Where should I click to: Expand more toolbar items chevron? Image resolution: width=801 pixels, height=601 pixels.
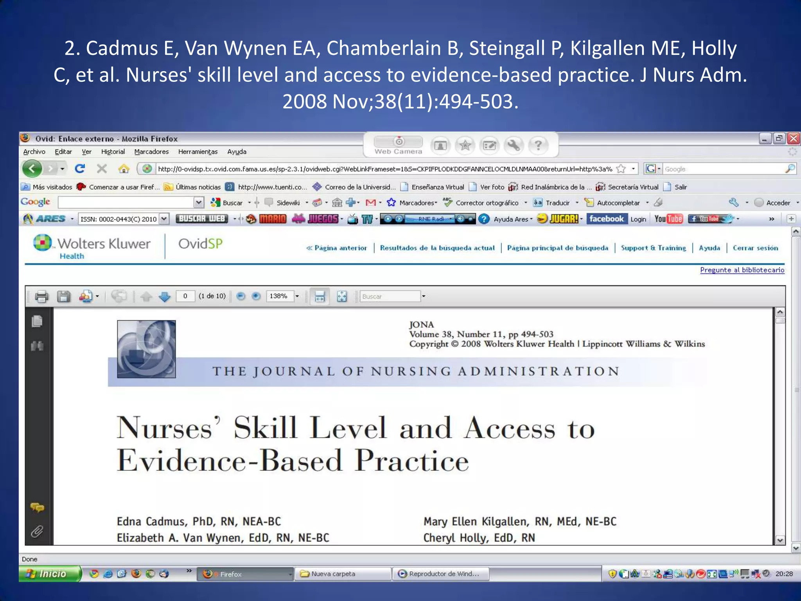point(772,219)
